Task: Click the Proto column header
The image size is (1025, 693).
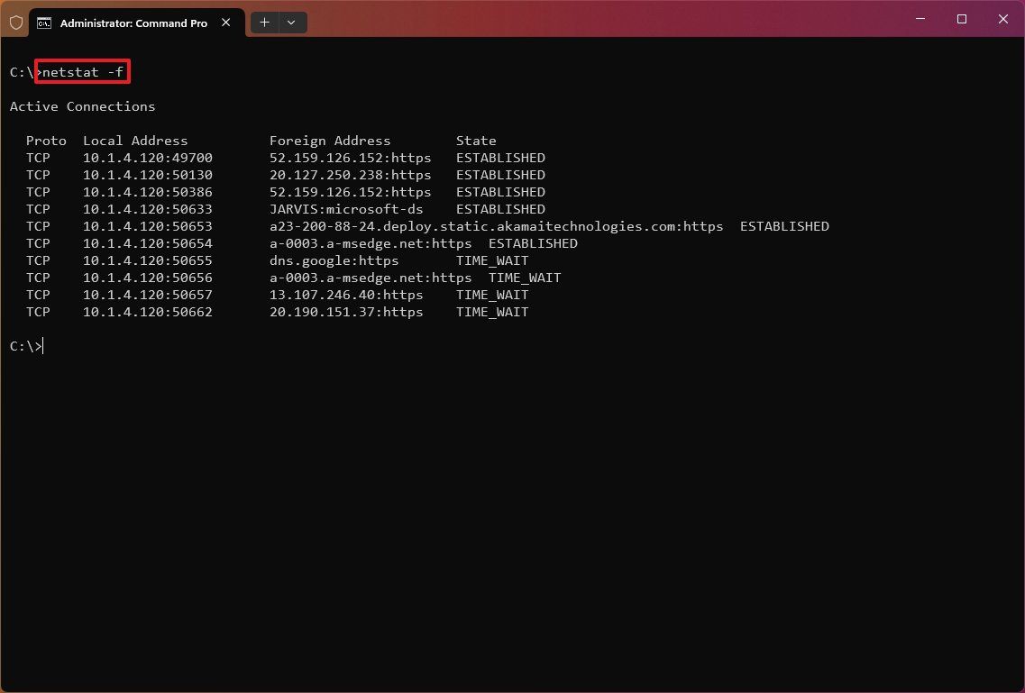Action: tap(46, 140)
